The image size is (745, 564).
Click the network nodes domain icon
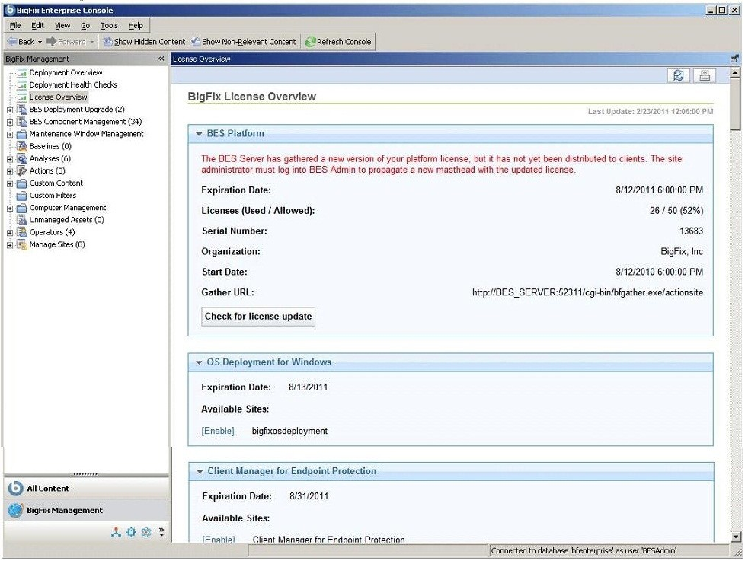(116, 532)
